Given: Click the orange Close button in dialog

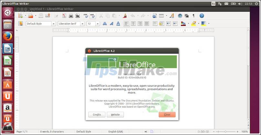Looking at the screenshot, I should [167, 115].
